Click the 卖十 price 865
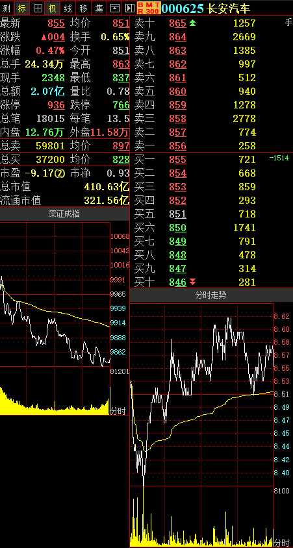The image size is (293, 548). (177, 23)
